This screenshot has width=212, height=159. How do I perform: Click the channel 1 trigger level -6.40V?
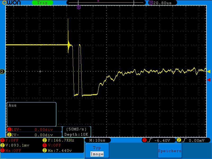[x=158, y=140]
